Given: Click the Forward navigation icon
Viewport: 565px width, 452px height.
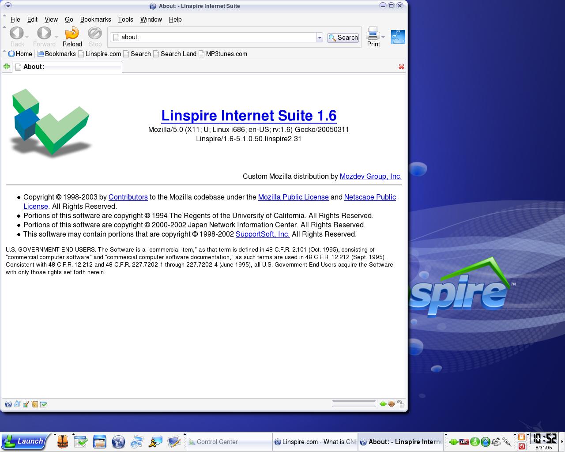Looking at the screenshot, I should [44, 33].
